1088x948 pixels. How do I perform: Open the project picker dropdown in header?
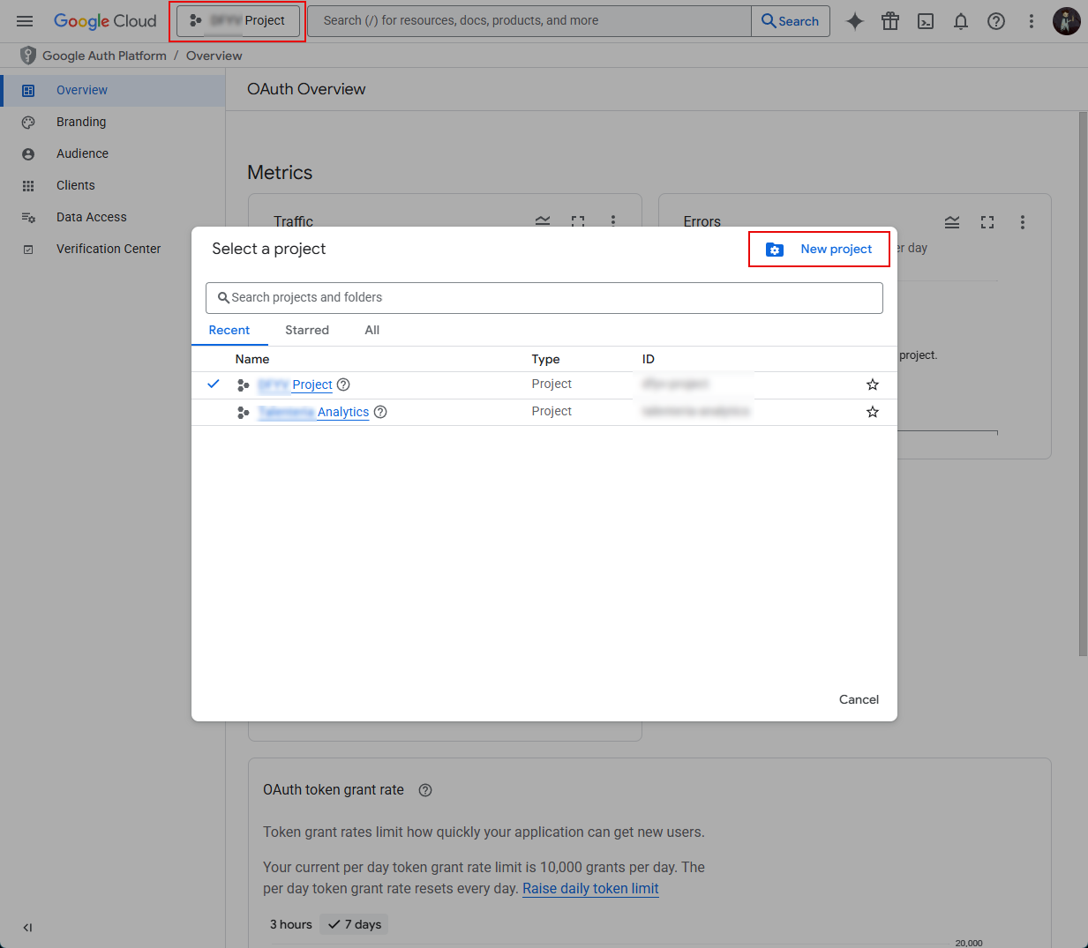238,21
